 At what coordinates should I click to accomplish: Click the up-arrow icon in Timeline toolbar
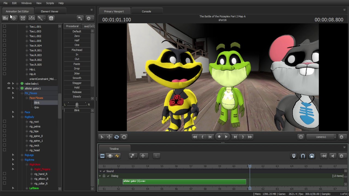[156, 156]
